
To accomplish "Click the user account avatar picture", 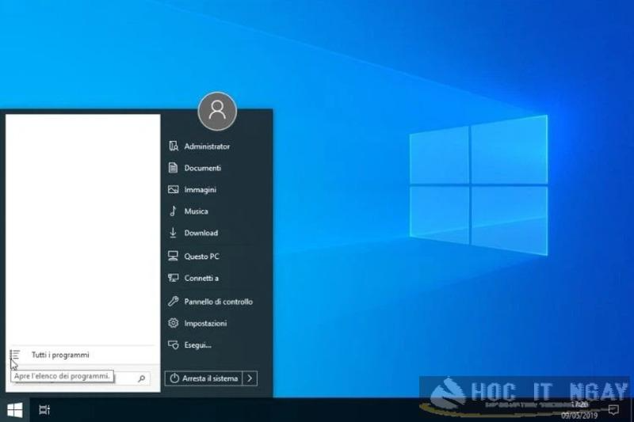I will (x=217, y=112).
